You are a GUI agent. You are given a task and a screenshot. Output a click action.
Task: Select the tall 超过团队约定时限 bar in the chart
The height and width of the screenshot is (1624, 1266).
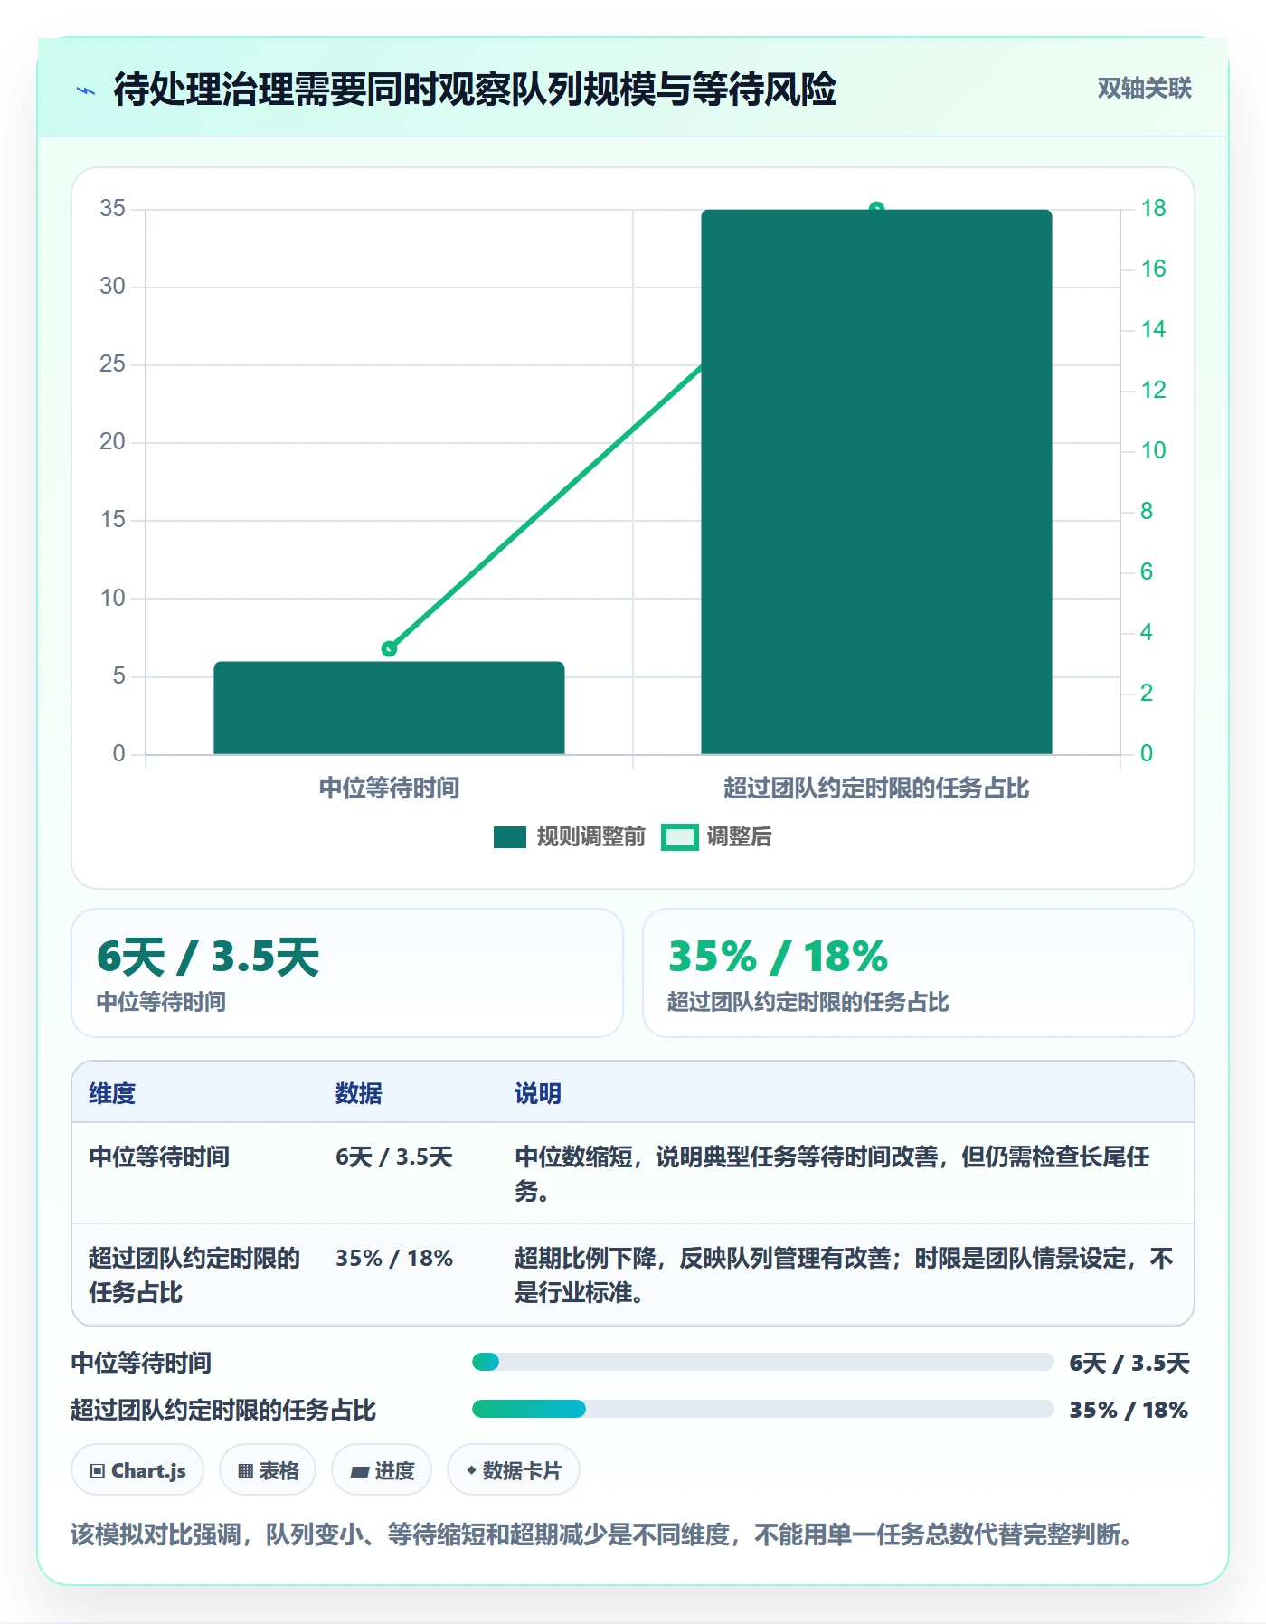[x=876, y=482]
